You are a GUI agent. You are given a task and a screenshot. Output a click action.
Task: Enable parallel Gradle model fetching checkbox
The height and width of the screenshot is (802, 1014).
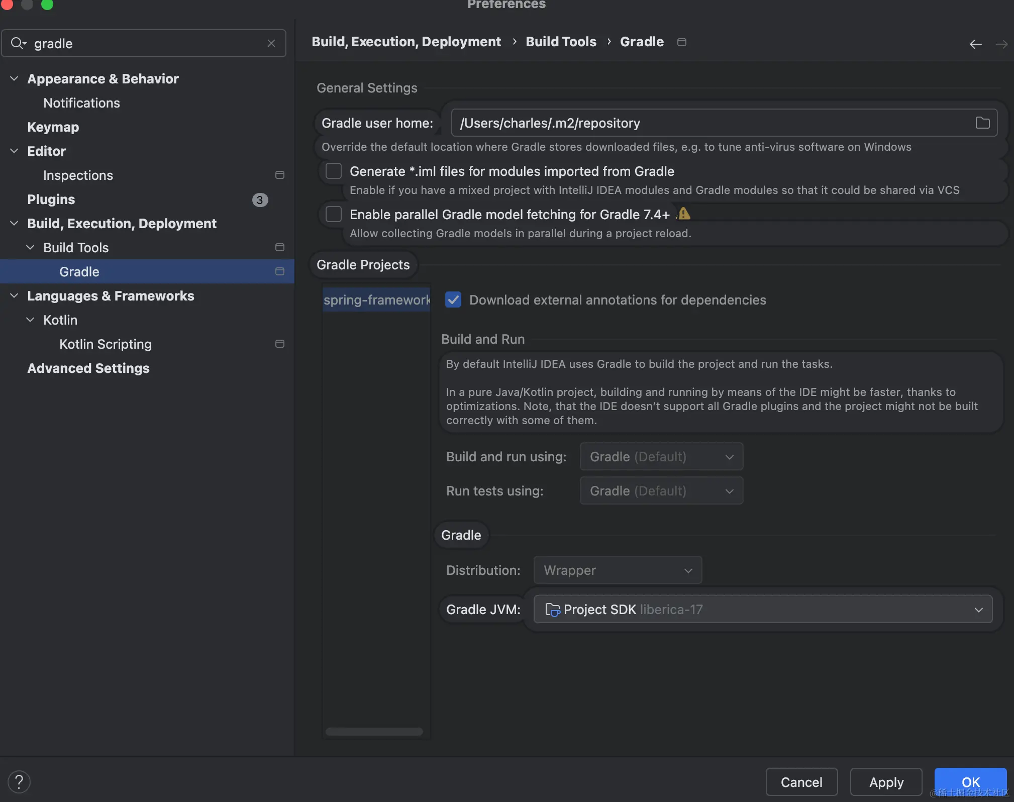click(334, 215)
